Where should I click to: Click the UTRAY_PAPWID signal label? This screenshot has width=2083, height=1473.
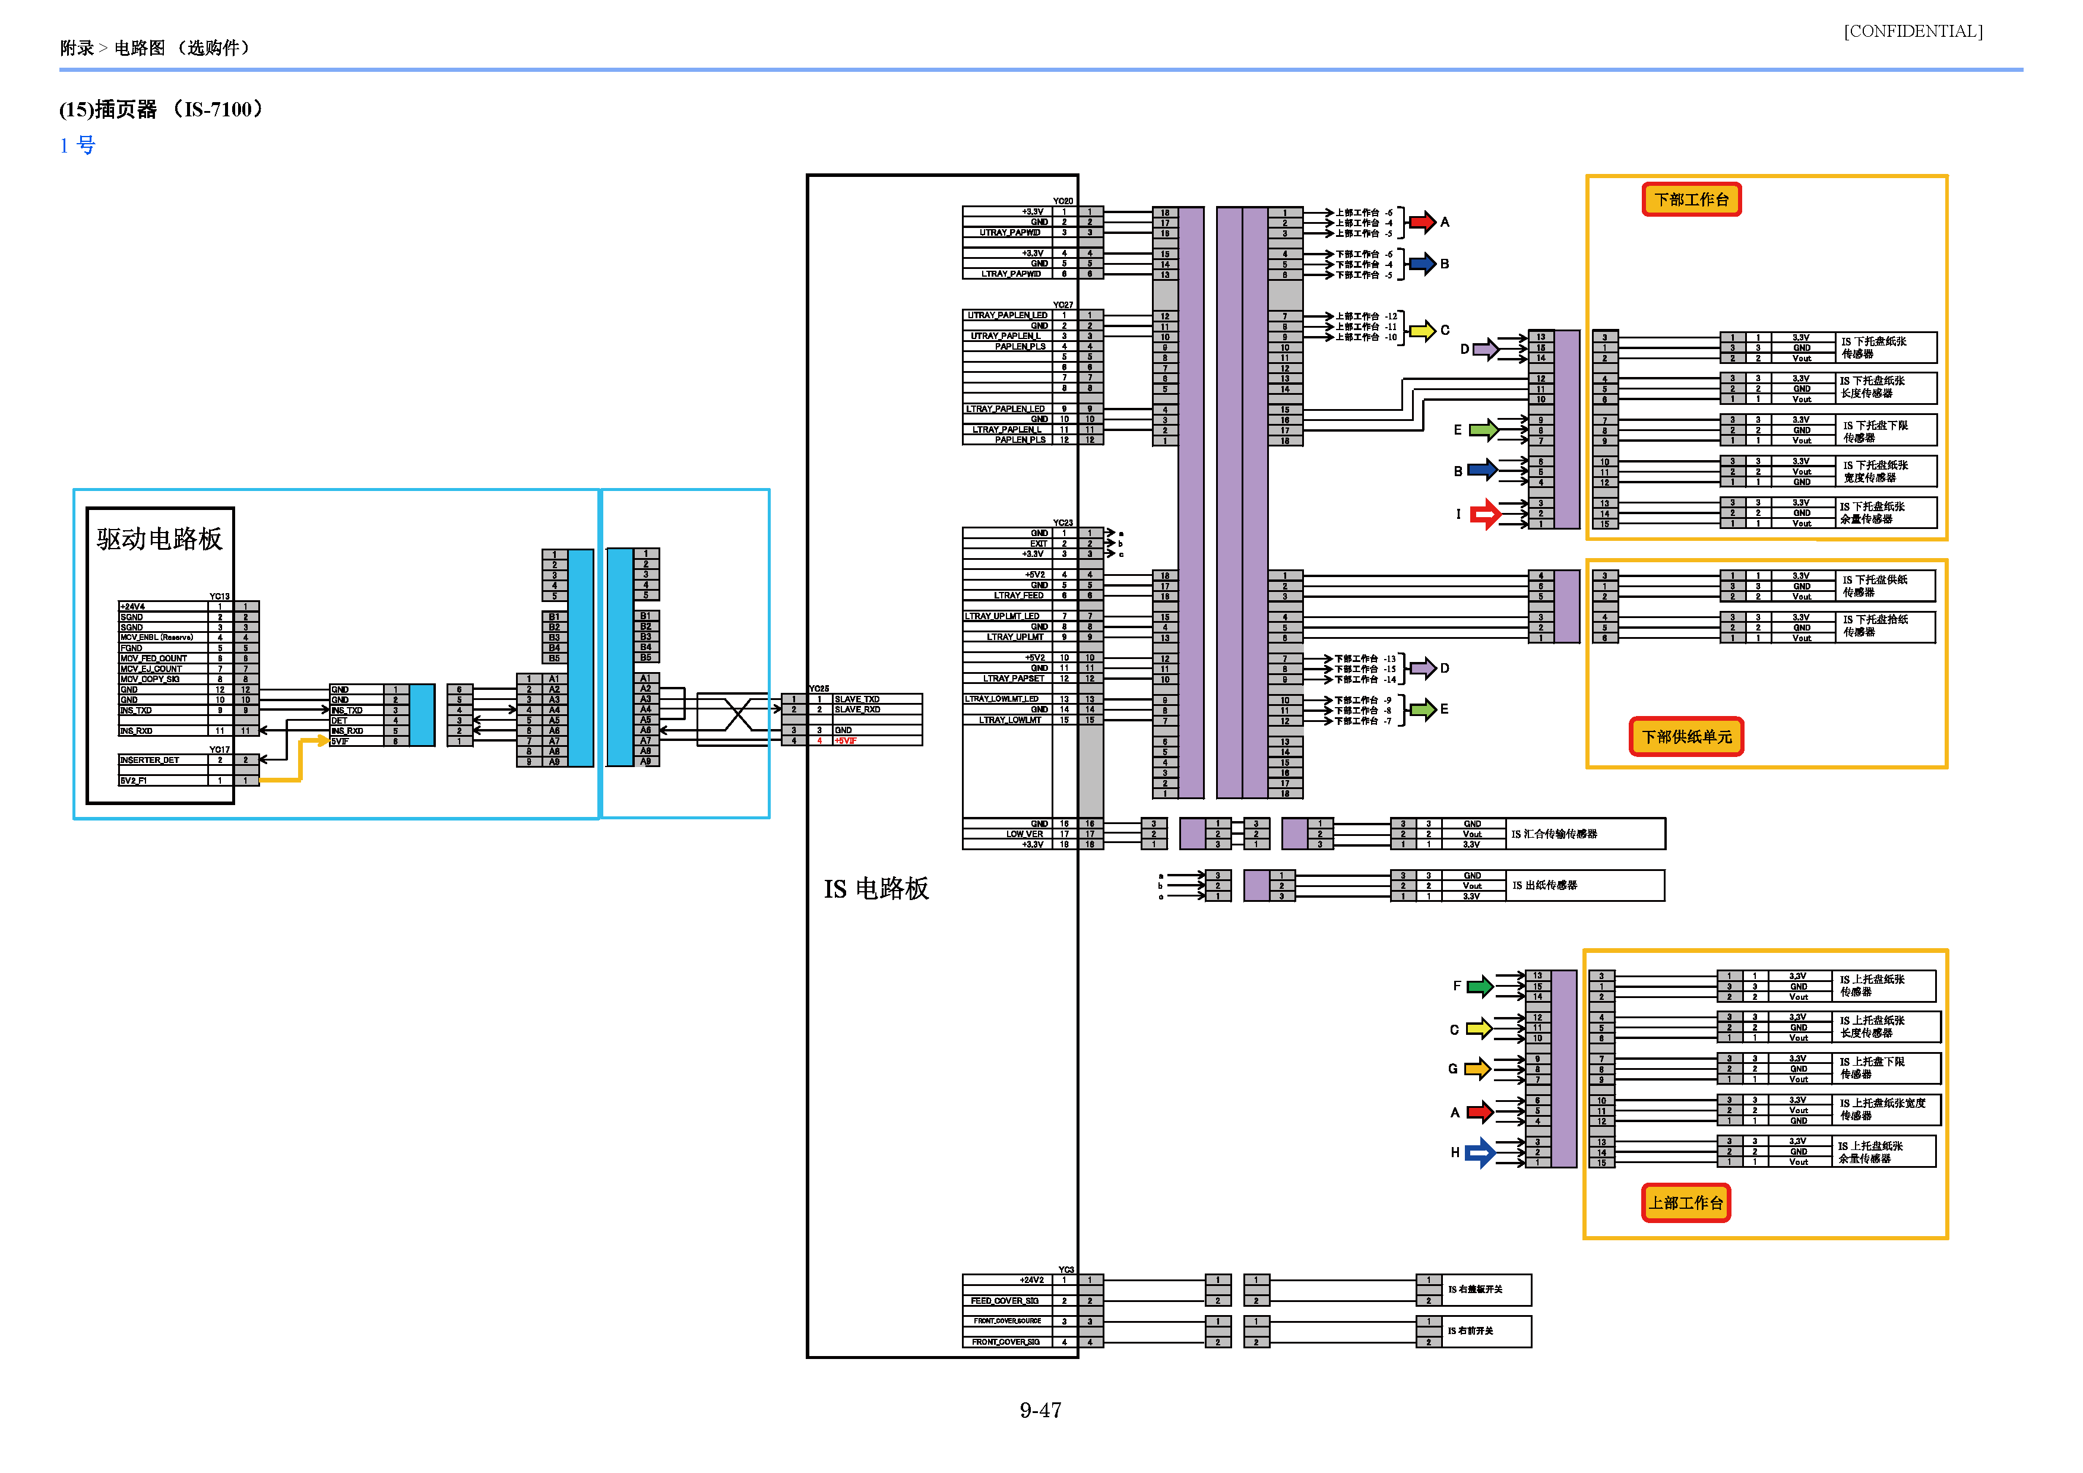[x=1010, y=233]
